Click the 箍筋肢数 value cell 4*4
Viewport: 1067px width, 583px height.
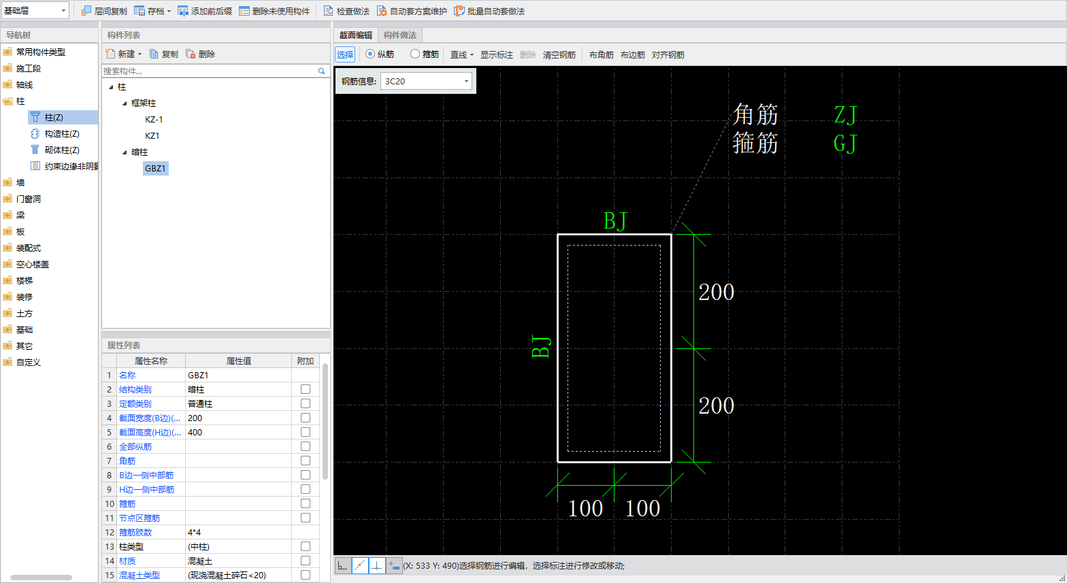tap(238, 532)
